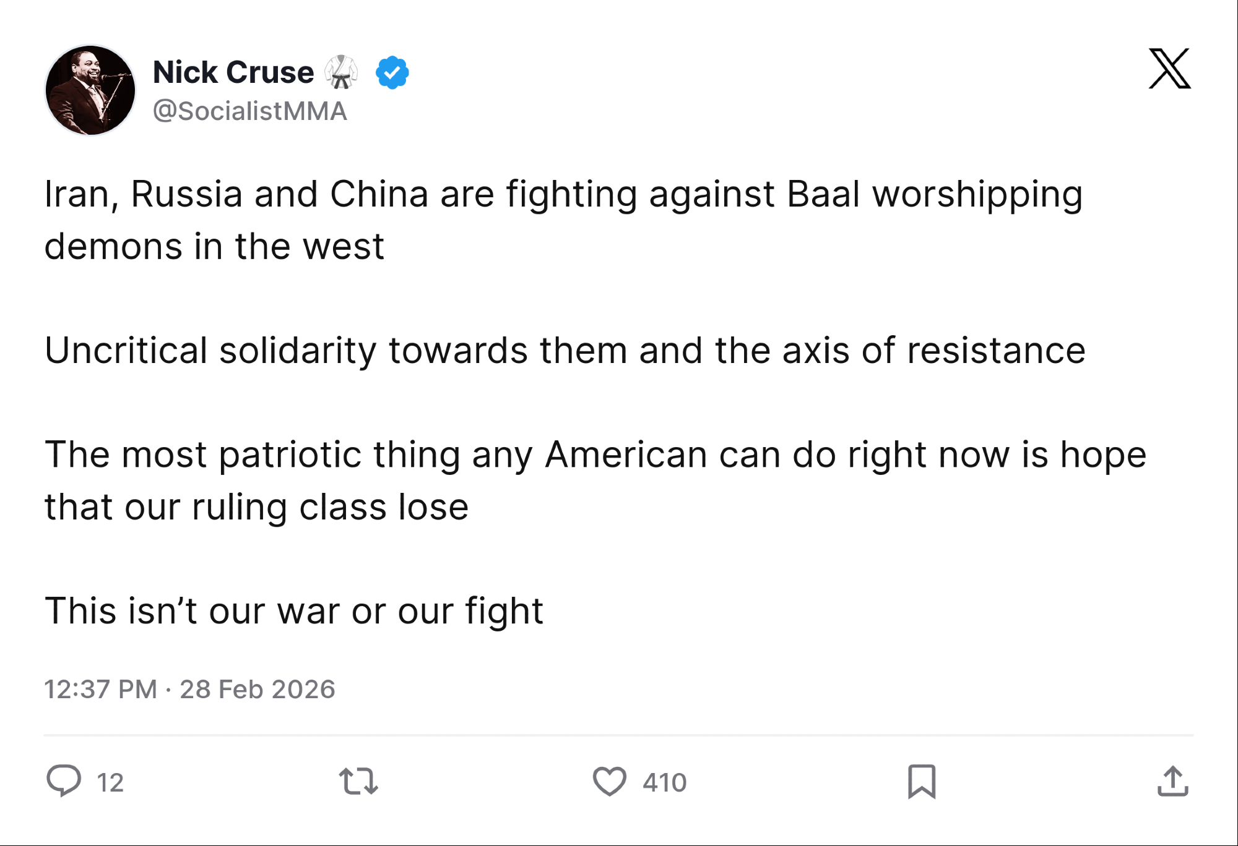Viewport: 1238px width, 846px height.
Task: Click the X logo
Action: 1169,69
